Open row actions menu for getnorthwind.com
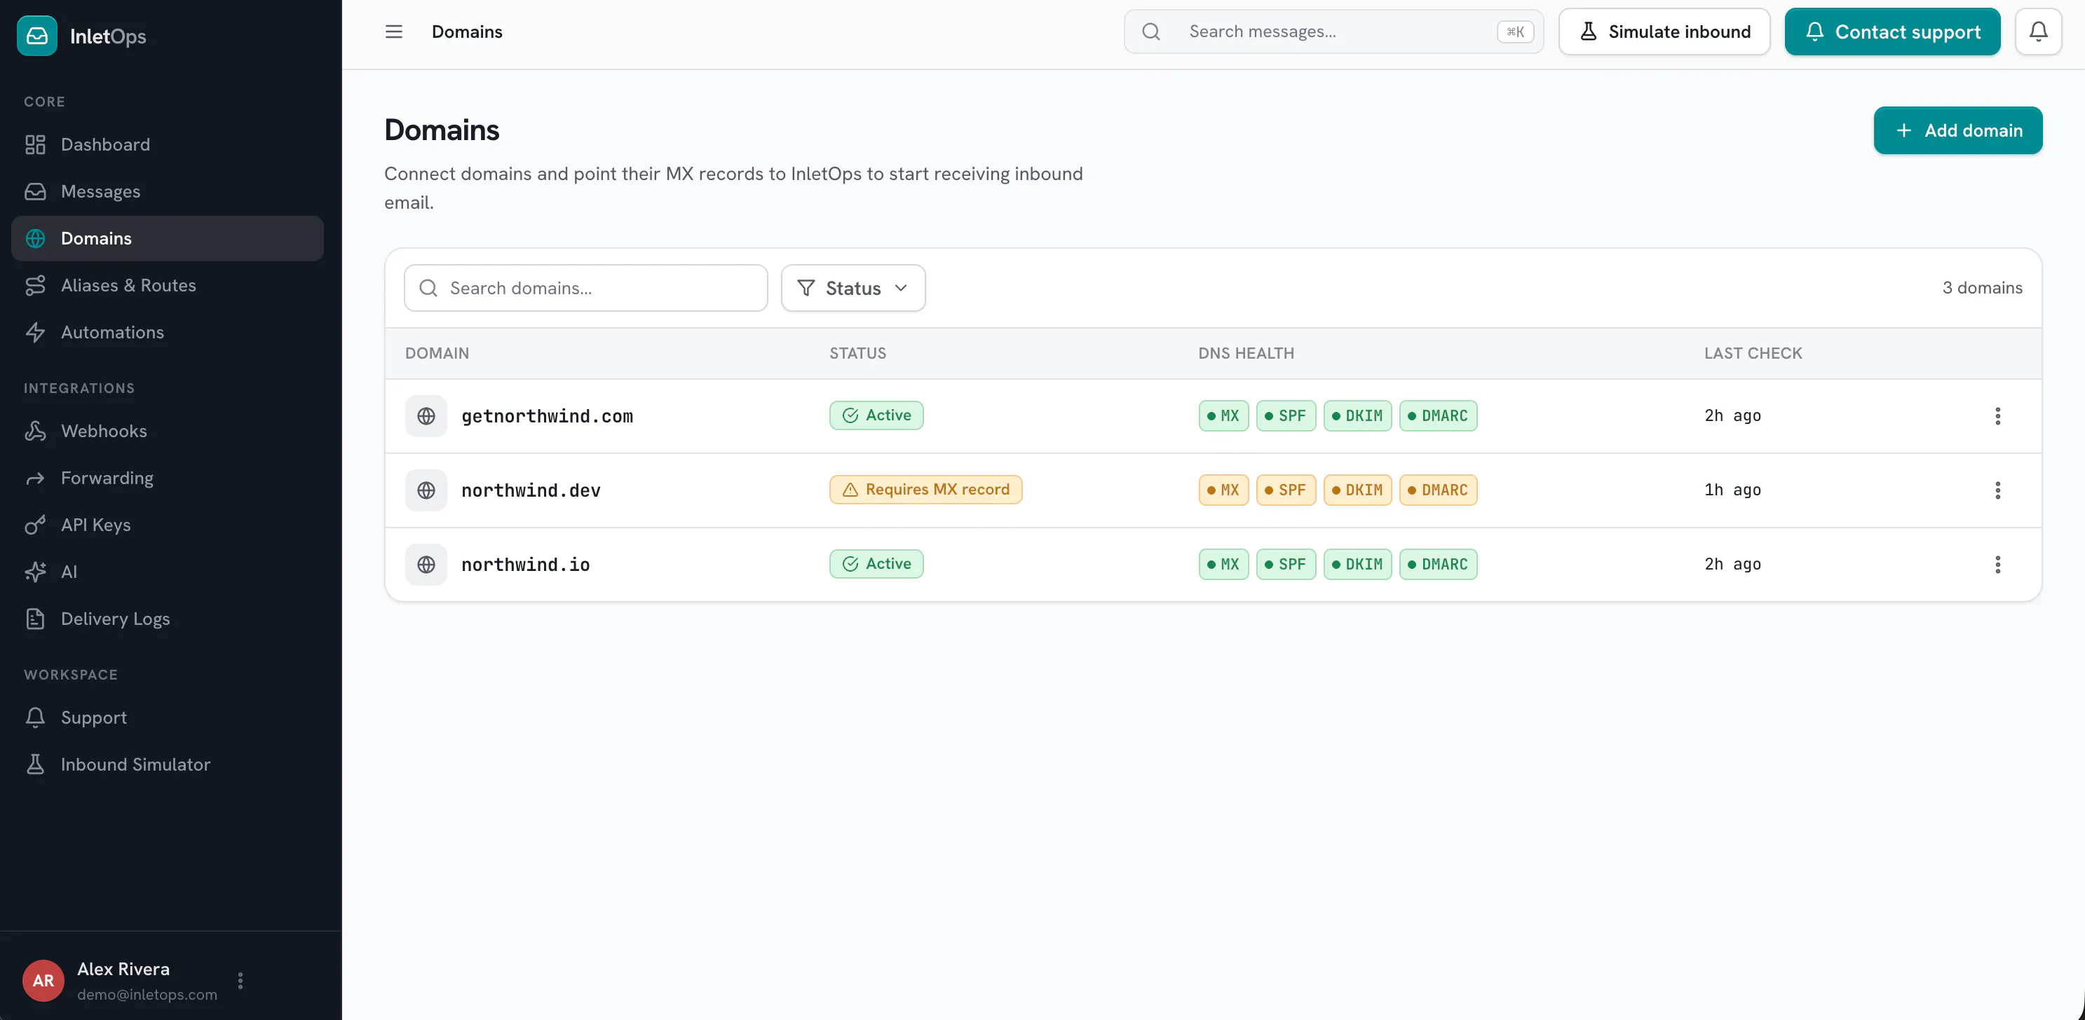This screenshot has height=1020, width=2085. 1997,415
